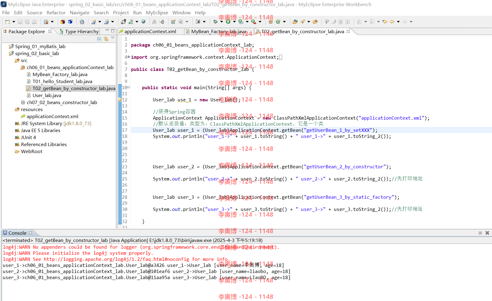Viewport: 492px width, 301px height.
Task: Click the Back navigation yellow arrow
Action: click(x=392, y=22)
